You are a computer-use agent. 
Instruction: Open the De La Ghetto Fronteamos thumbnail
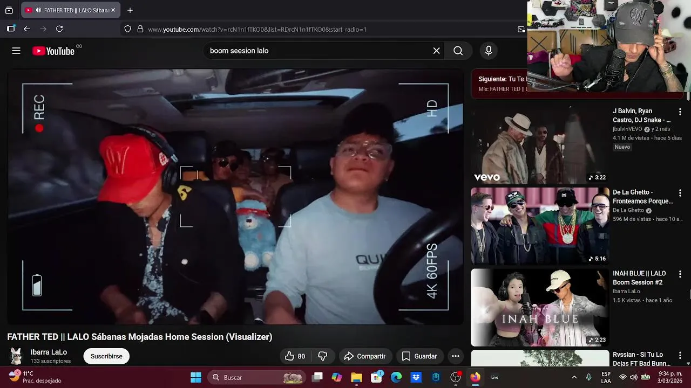(x=540, y=226)
